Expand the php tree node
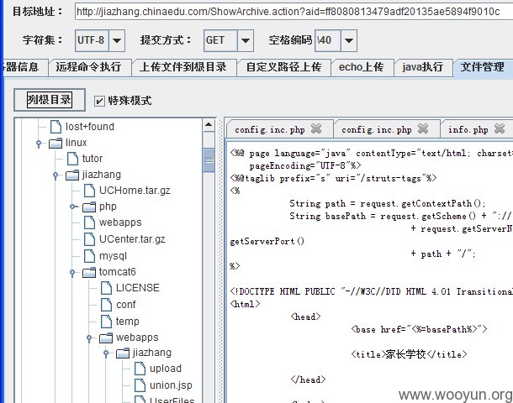The image size is (513, 403). (x=74, y=207)
